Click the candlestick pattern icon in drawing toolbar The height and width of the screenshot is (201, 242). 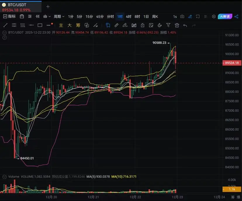click(x=134, y=25)
